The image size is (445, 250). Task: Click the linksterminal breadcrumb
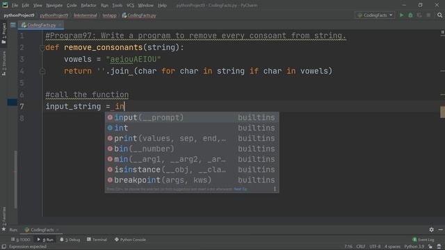pyautogui.click(x=85, y=15)
